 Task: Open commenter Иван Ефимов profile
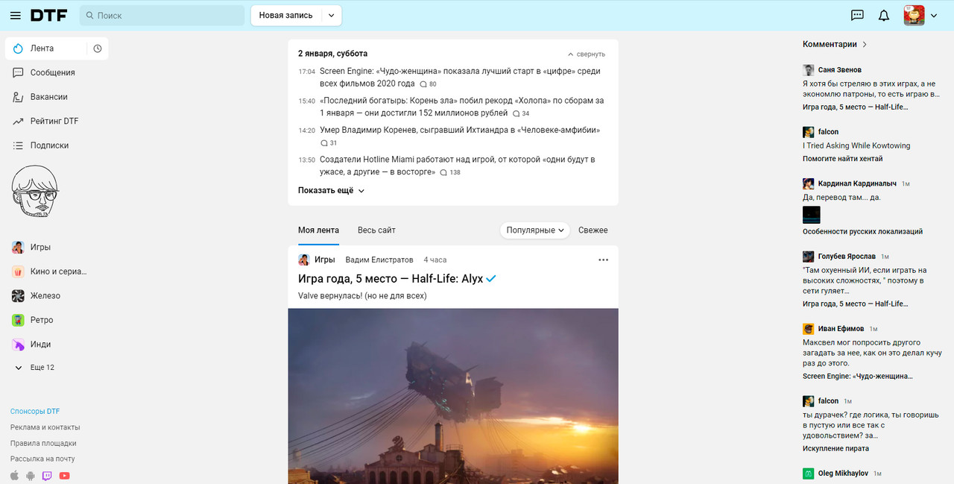tap(841, 329)
